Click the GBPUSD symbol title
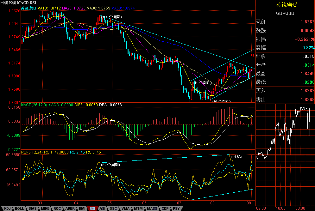Image resolution: width=315 pixels, height=211 pixels. [285, 14]
